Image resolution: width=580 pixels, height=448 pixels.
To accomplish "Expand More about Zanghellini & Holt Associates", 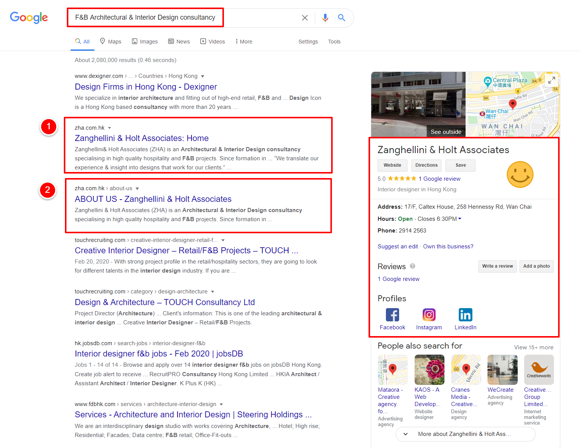I will click(x=466, y=434).
